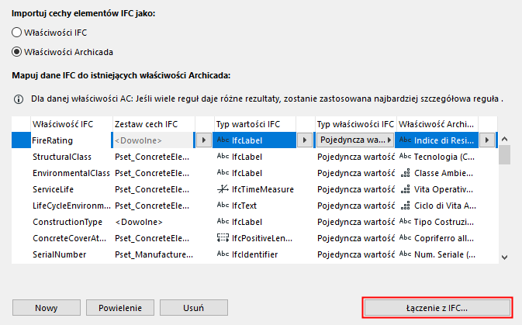
Task: Click the Nowy button
Action: coord(47,307)
